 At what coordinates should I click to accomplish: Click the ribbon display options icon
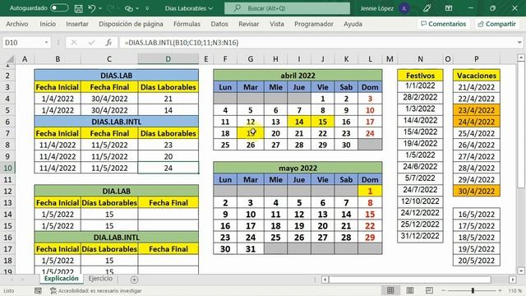click(449, 8)
